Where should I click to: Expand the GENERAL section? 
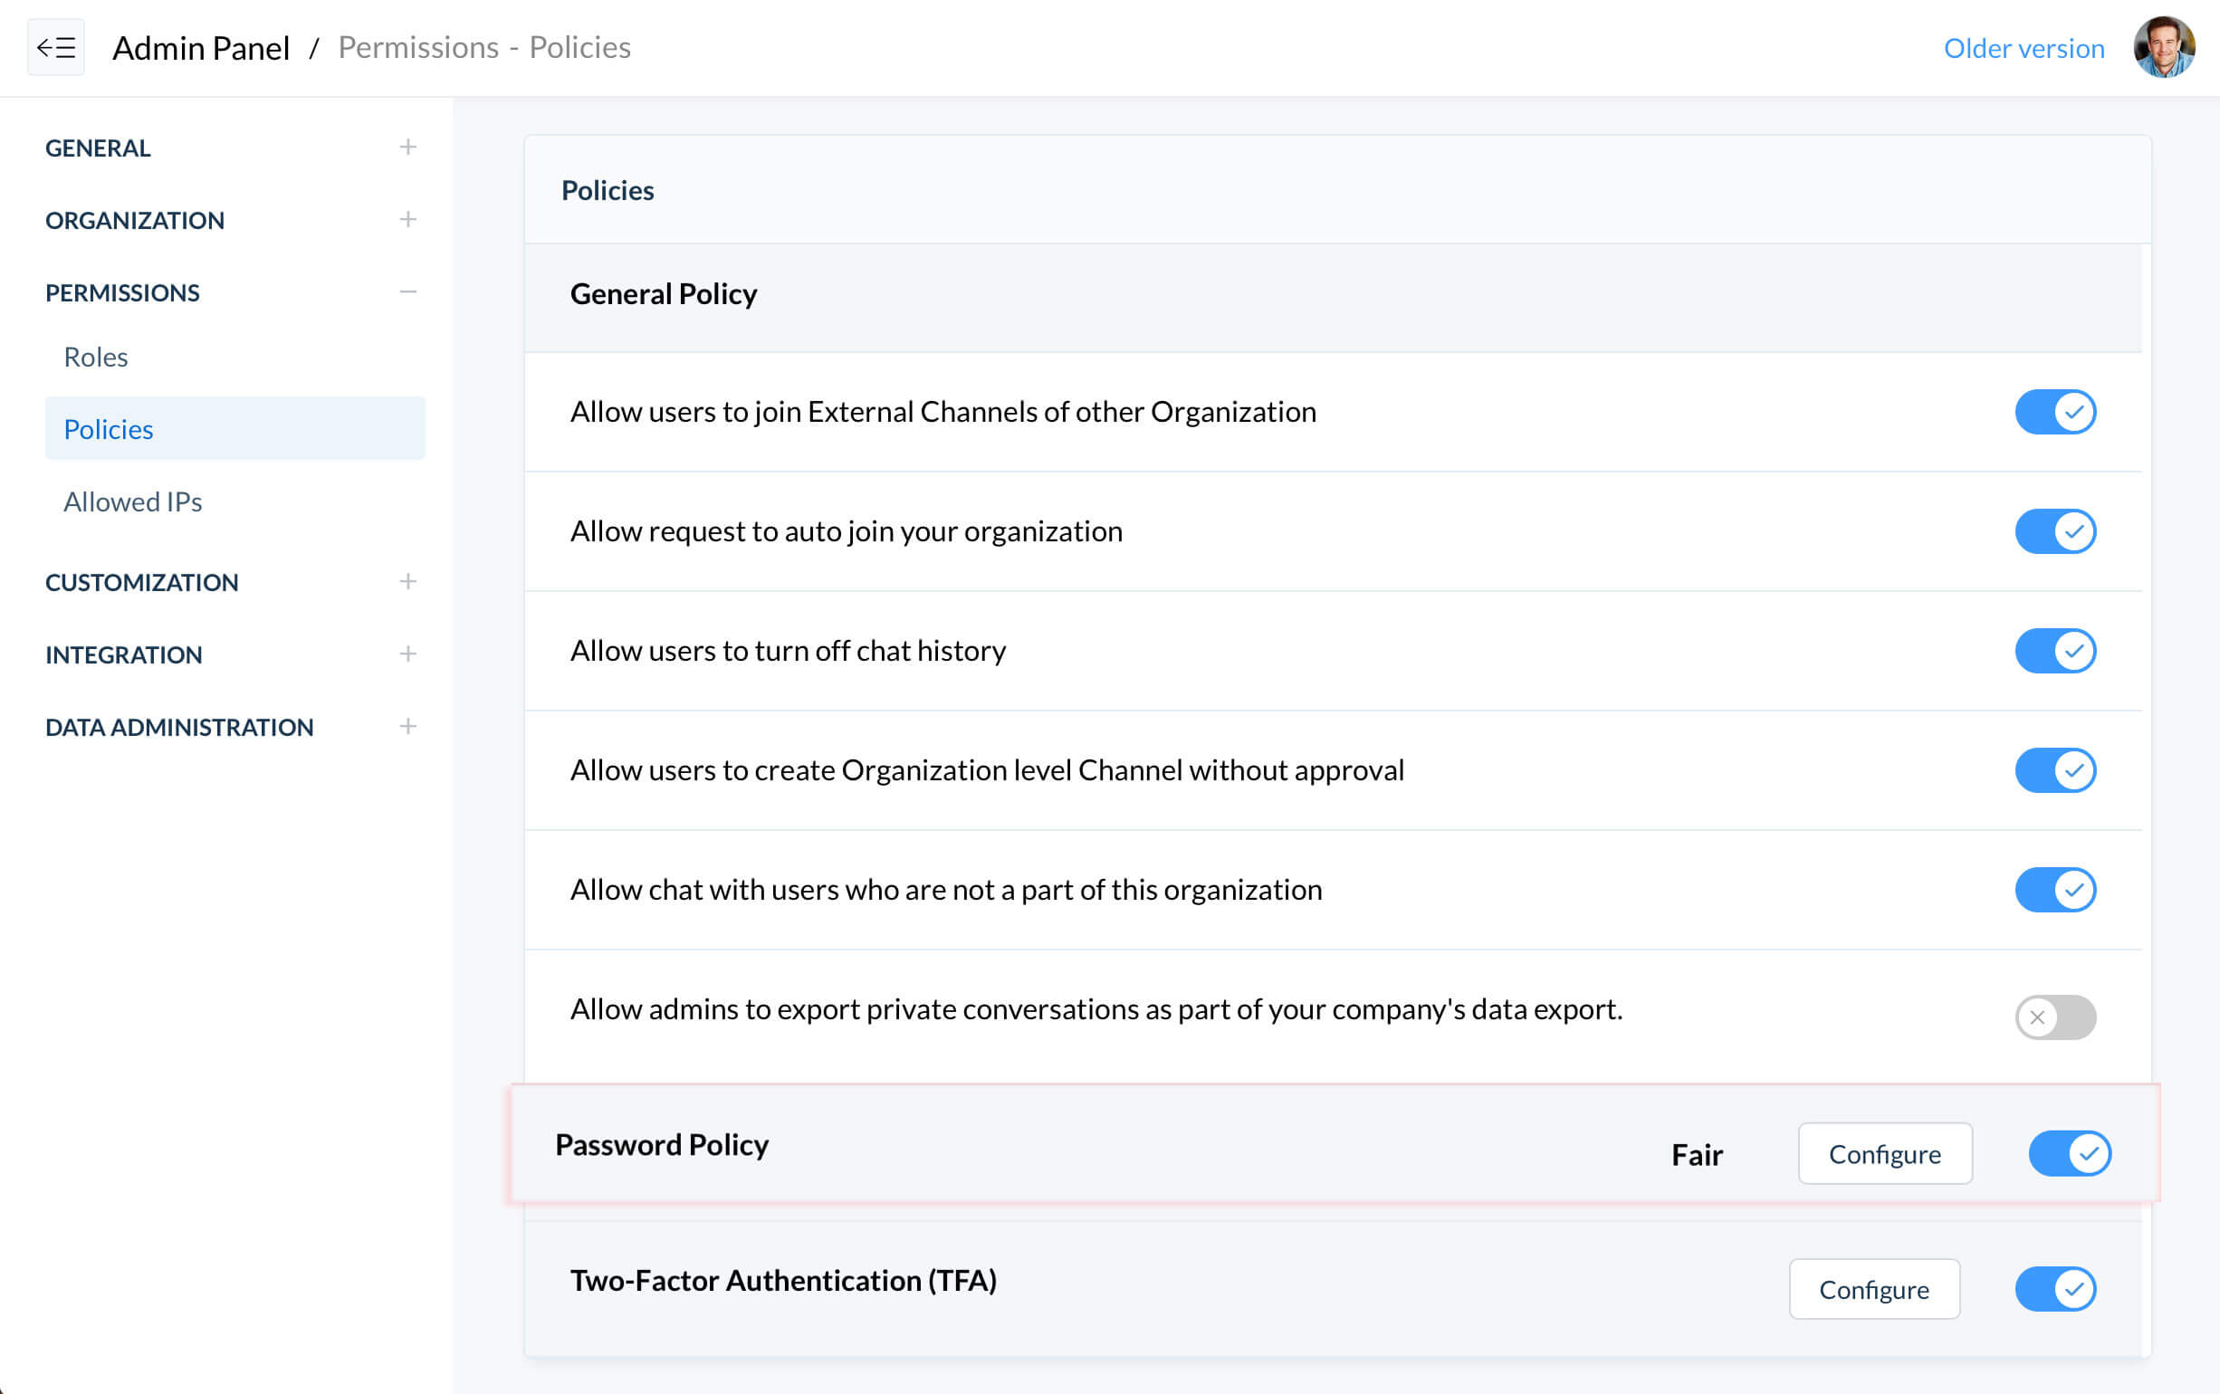pyautogui.click(x=407, y=147)
